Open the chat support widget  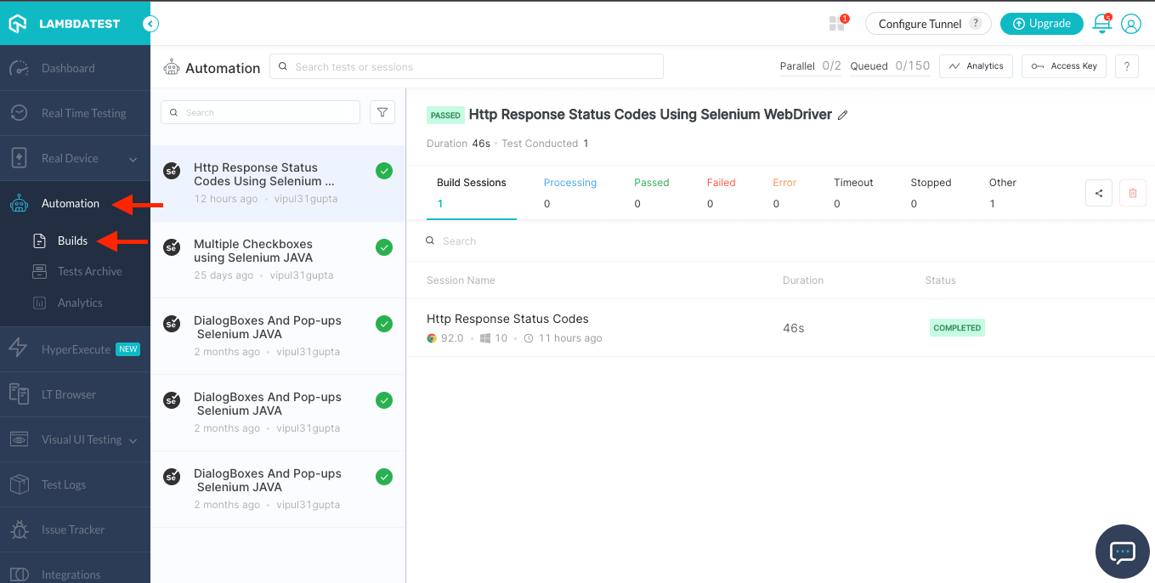coord(1122,552)
